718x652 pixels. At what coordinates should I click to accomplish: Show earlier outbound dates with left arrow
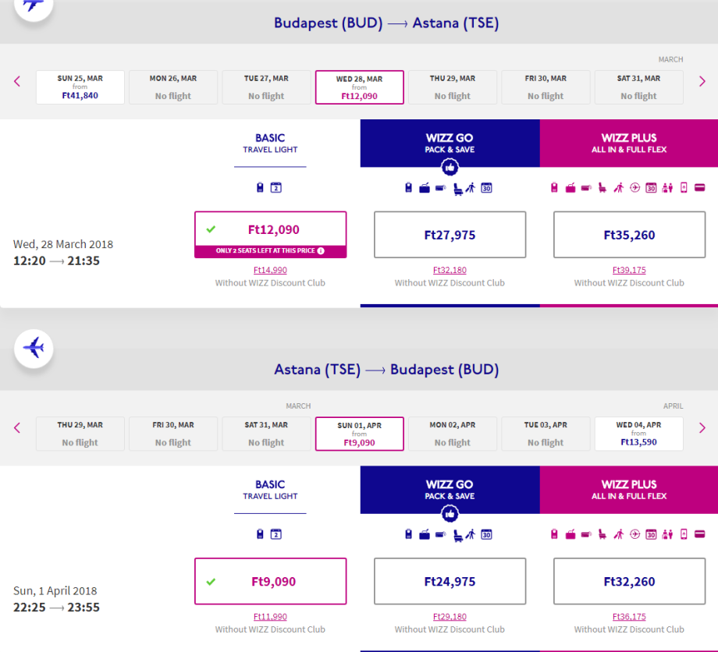click(17, 81)
